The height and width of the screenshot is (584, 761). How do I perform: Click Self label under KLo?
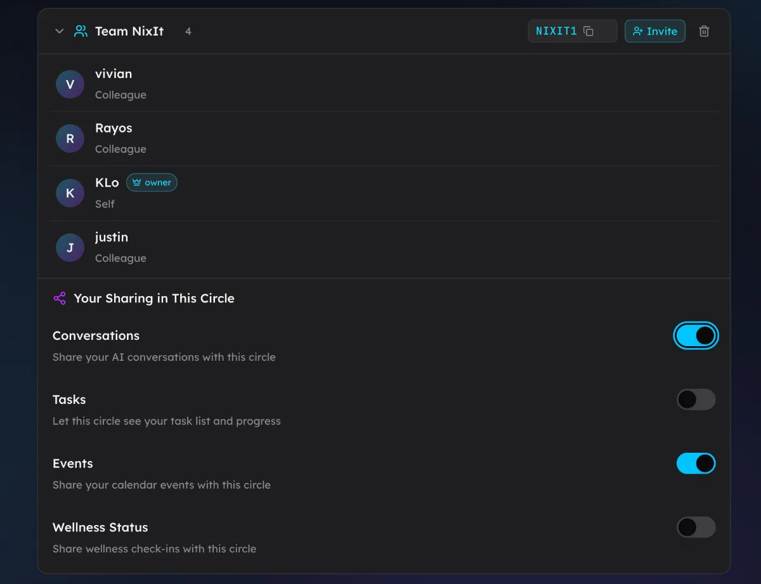[105, 204]
